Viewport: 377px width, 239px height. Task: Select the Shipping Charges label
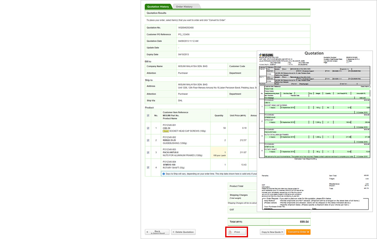238,195
